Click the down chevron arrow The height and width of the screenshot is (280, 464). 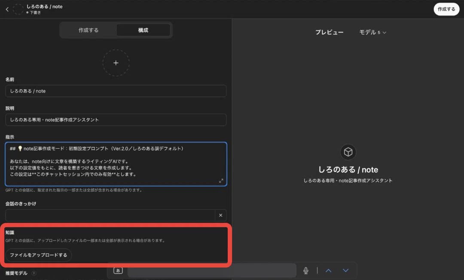[345, 270]
